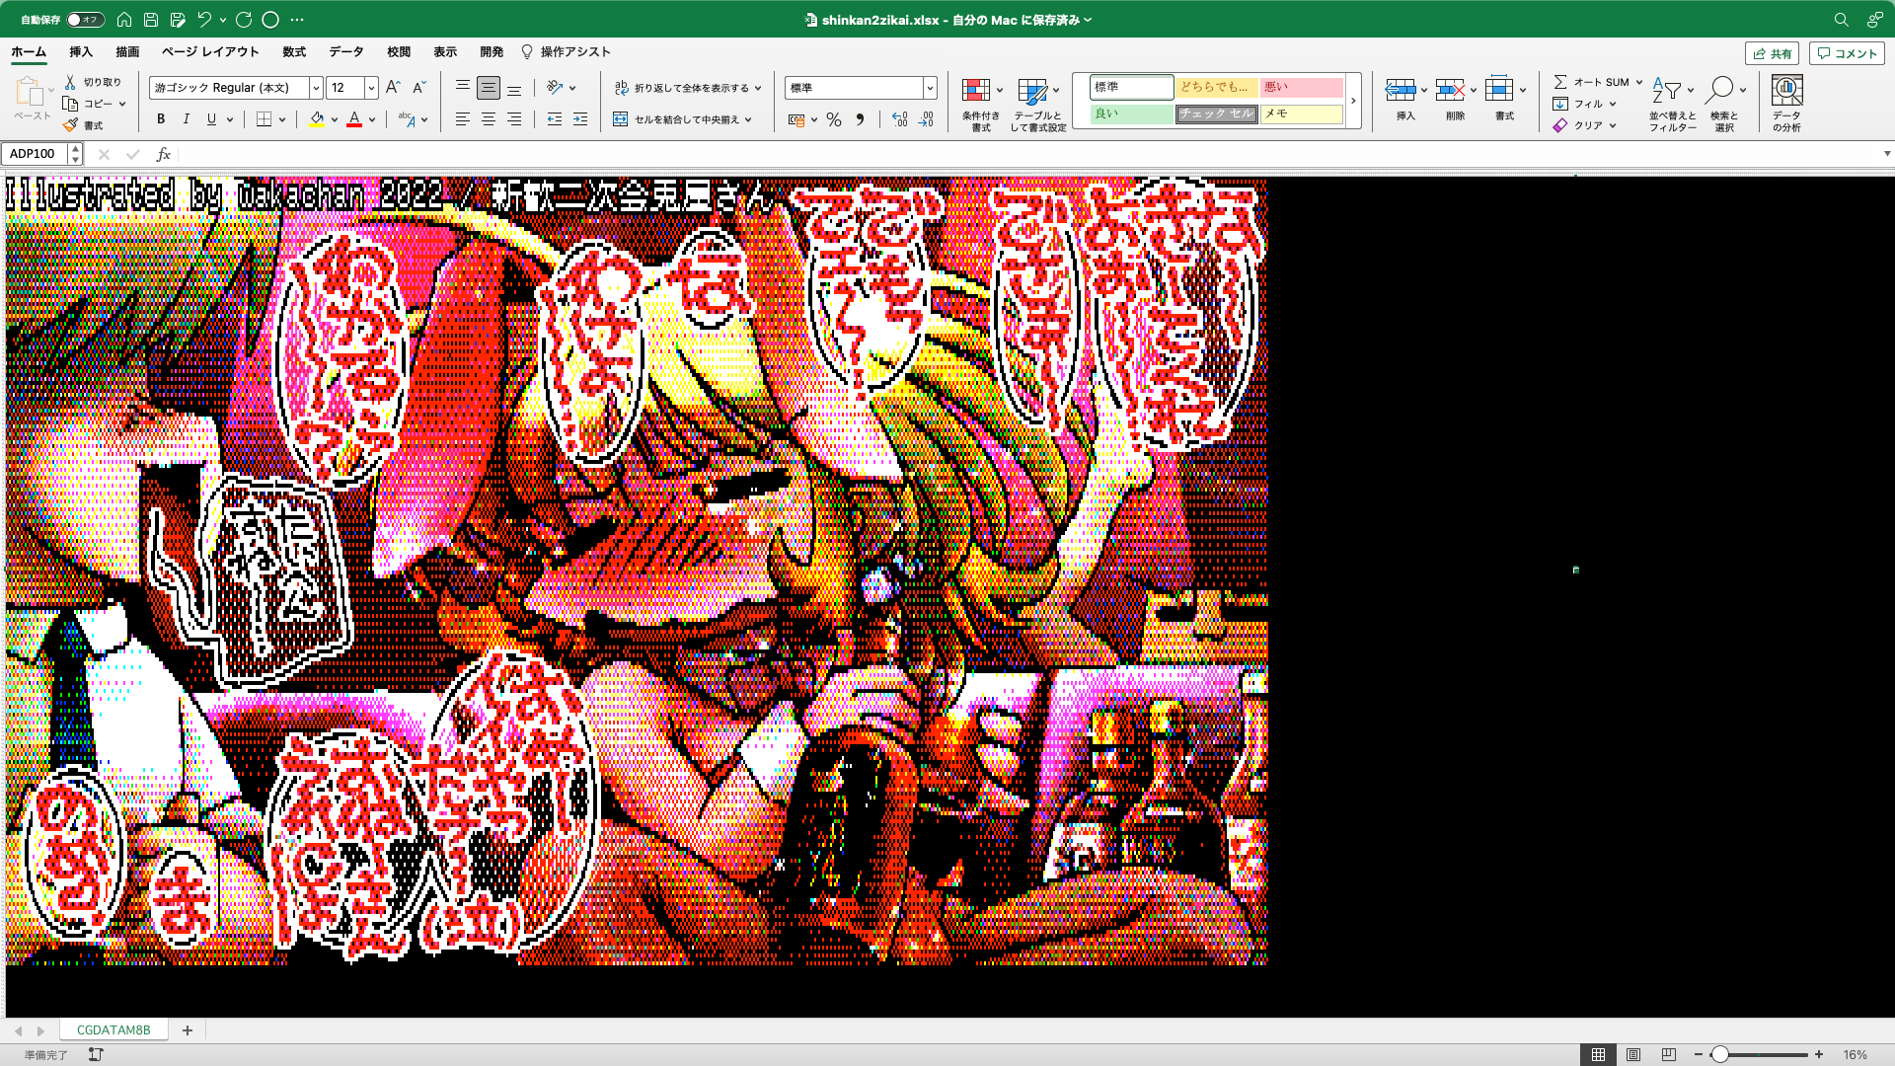Click the Undo arrow icon
Viewport: 1895px width, 1066px height.
(x=204, y=19)
